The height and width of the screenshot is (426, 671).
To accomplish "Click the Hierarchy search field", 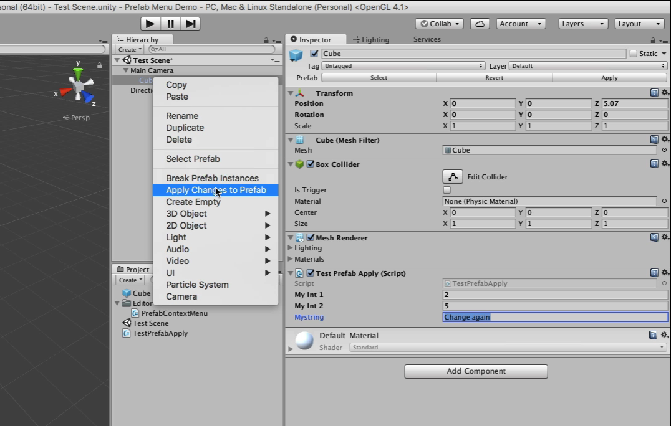I will coord(212,49).
